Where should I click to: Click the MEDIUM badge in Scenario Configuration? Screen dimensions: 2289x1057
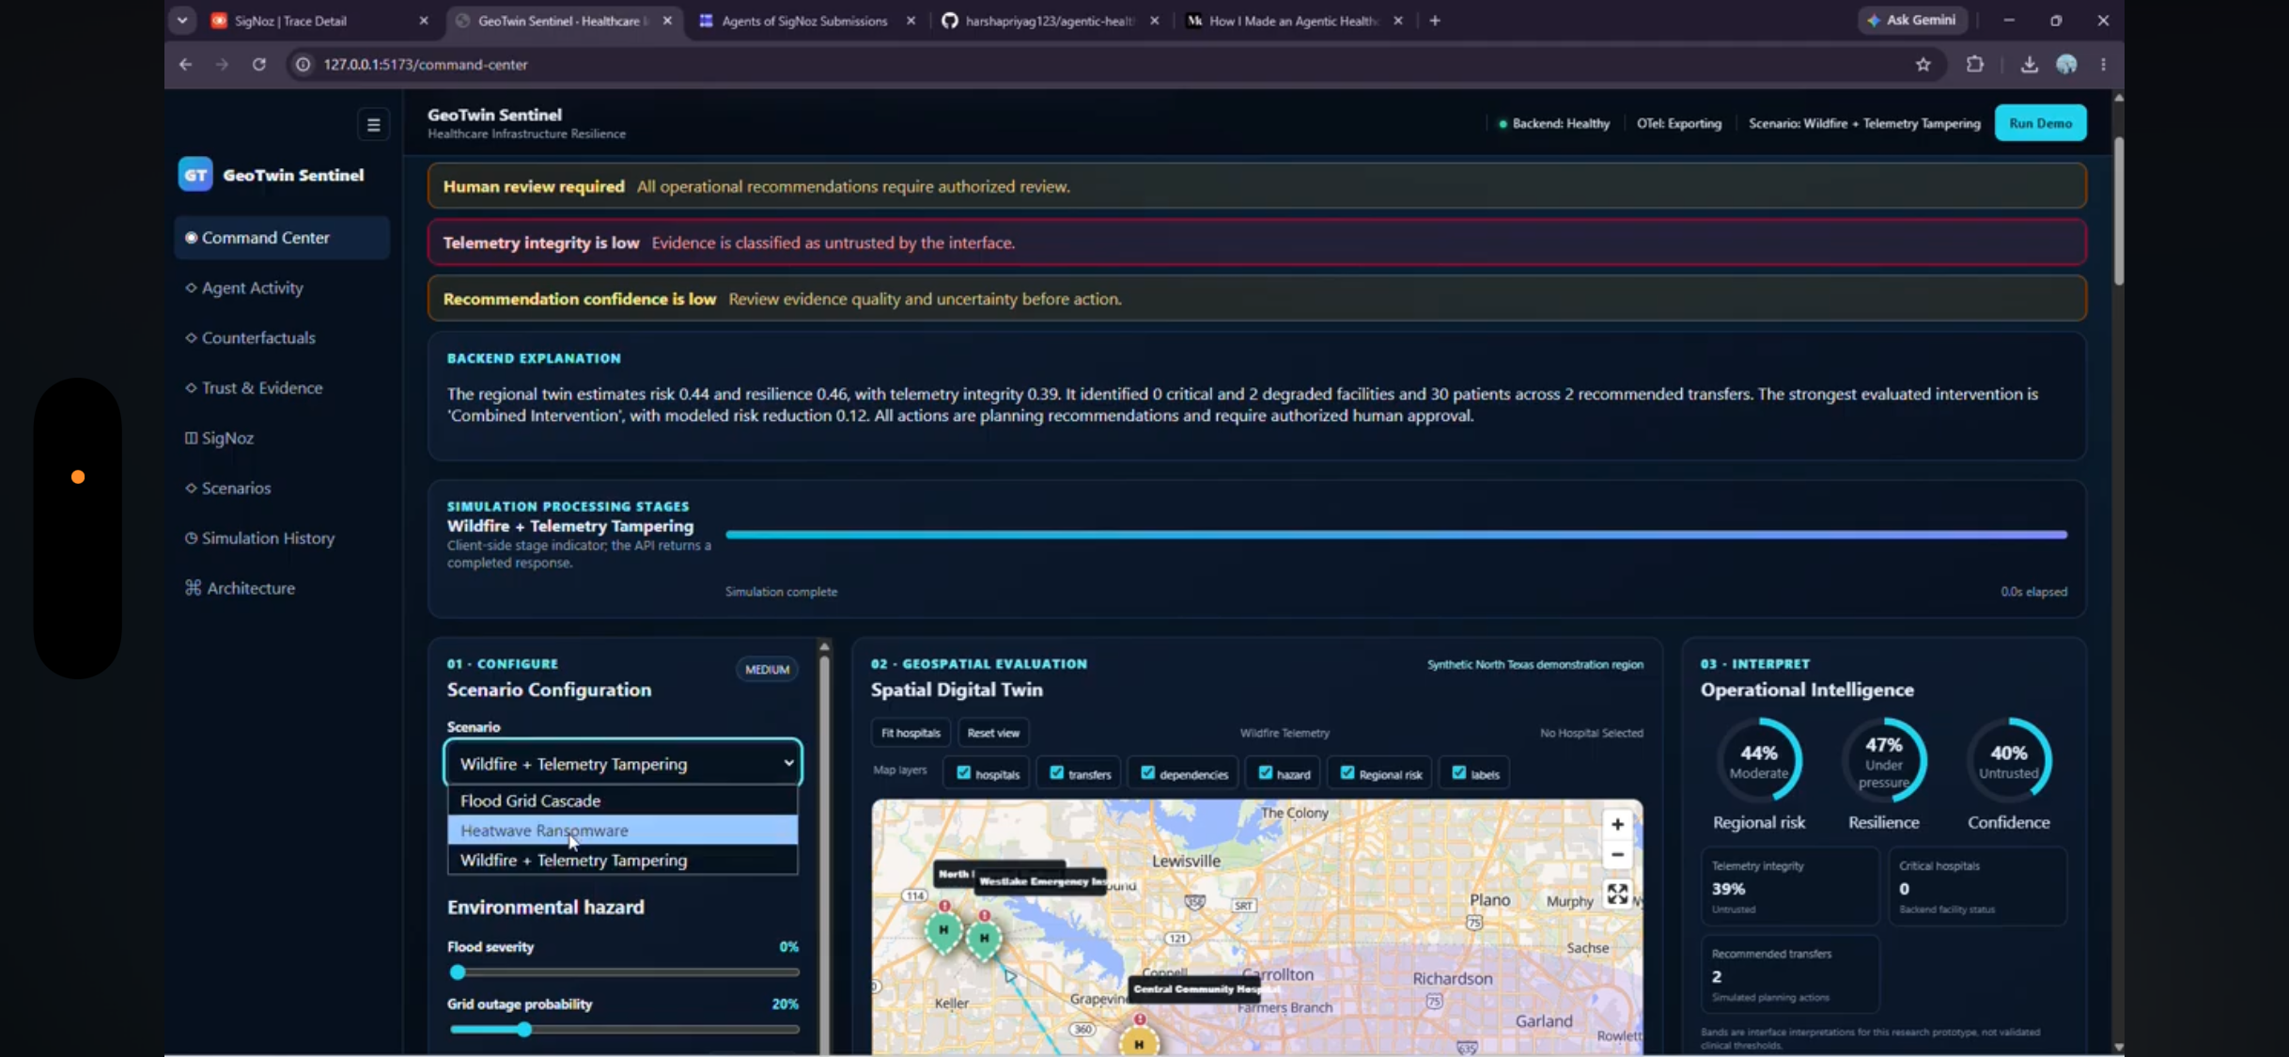click(x=767, y=669)
